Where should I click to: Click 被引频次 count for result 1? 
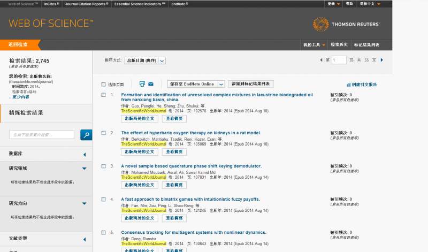click(341, 95)
